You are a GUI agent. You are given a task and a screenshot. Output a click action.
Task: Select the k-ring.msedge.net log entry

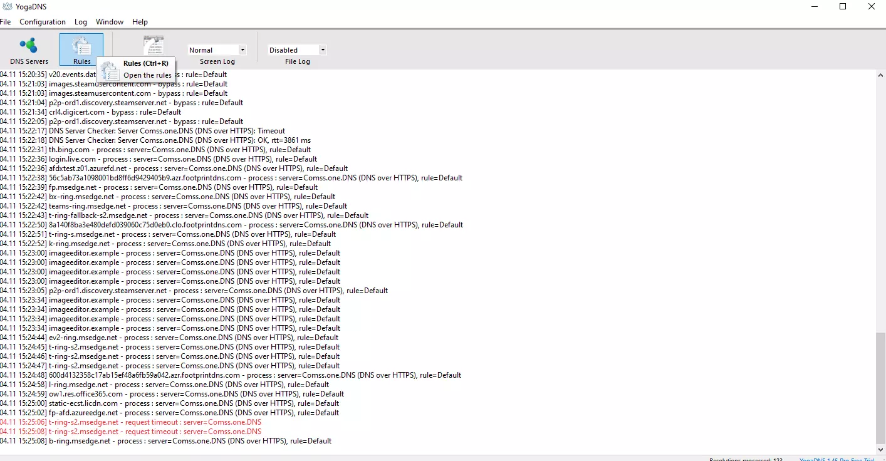point(165,244)
